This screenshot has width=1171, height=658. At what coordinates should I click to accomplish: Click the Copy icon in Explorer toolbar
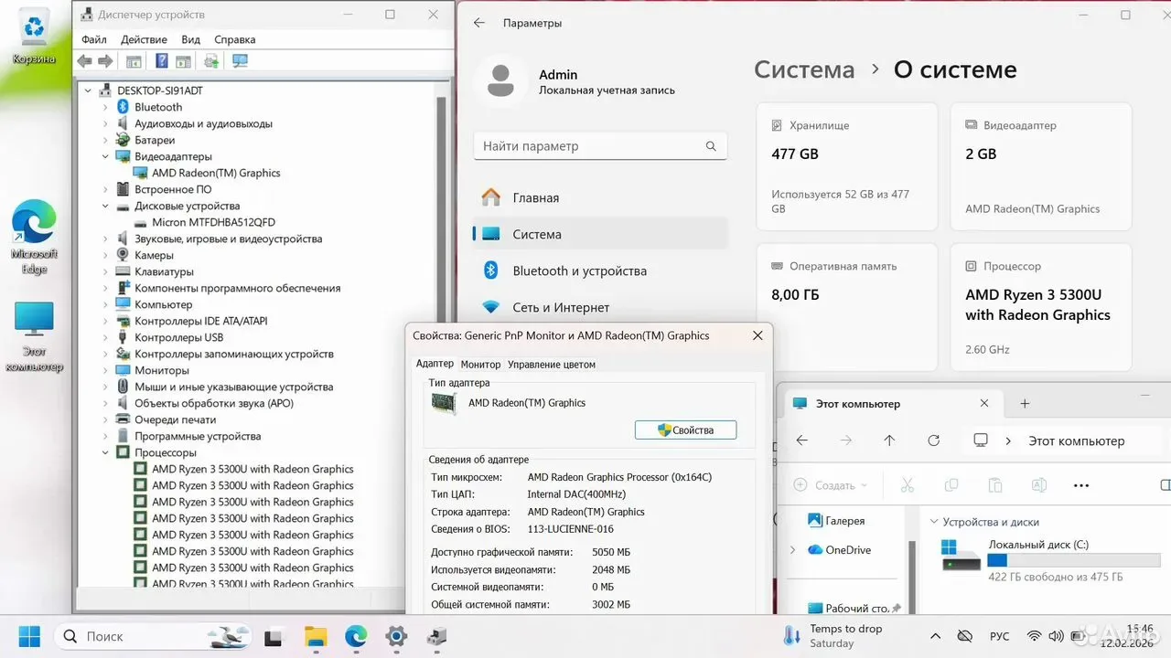click(951, 485)
